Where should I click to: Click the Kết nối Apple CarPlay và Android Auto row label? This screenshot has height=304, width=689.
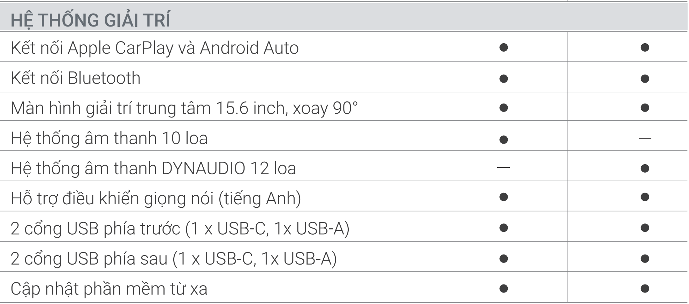[154, 48]
